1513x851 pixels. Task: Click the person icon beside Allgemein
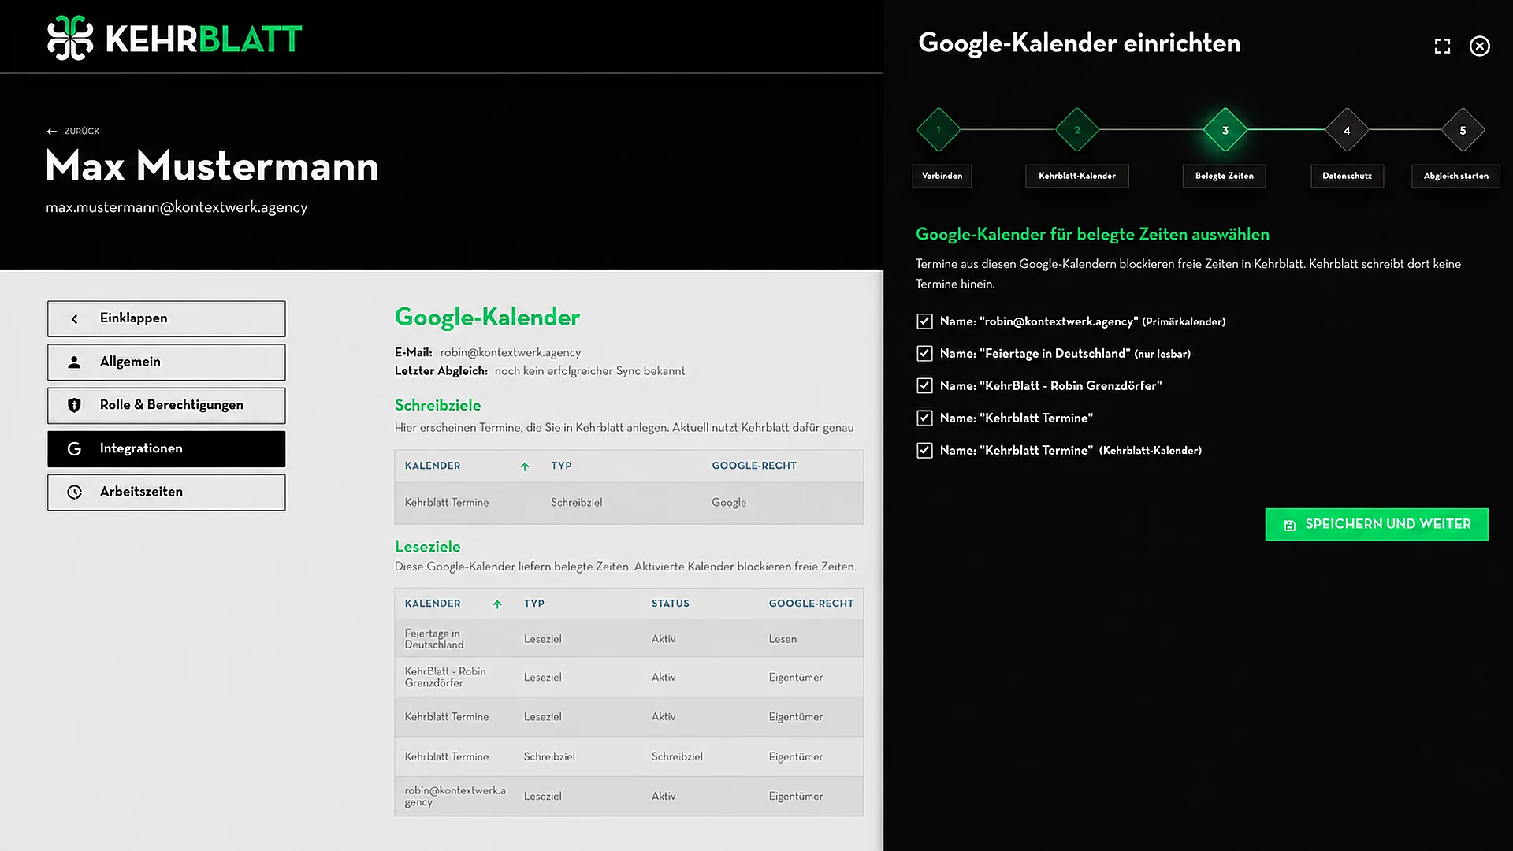[x=74, y=362]
